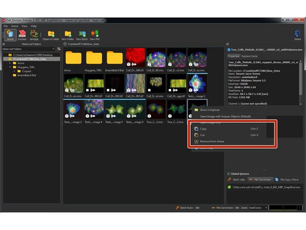The height and width of the screenshot is (230, 306).
Task: Open the Zoom Small Icons dropdown
Action: click(x=257, y=208)
